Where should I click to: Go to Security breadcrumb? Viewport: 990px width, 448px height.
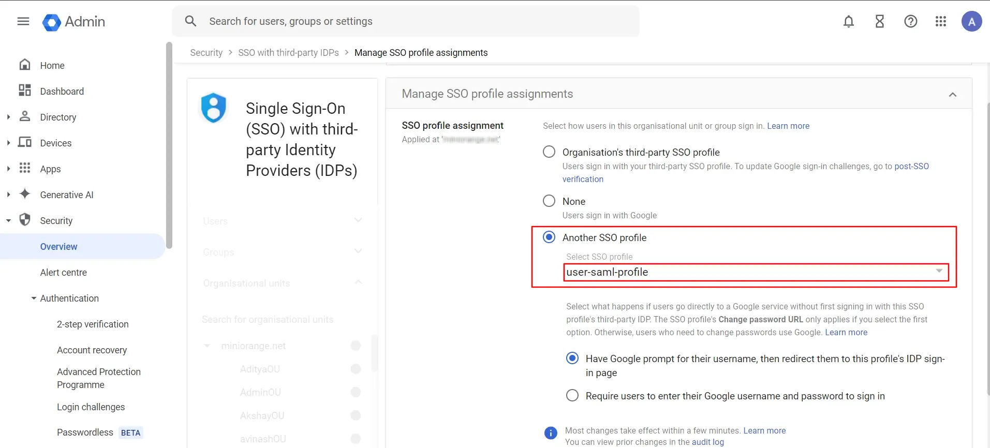coord(206,53)
